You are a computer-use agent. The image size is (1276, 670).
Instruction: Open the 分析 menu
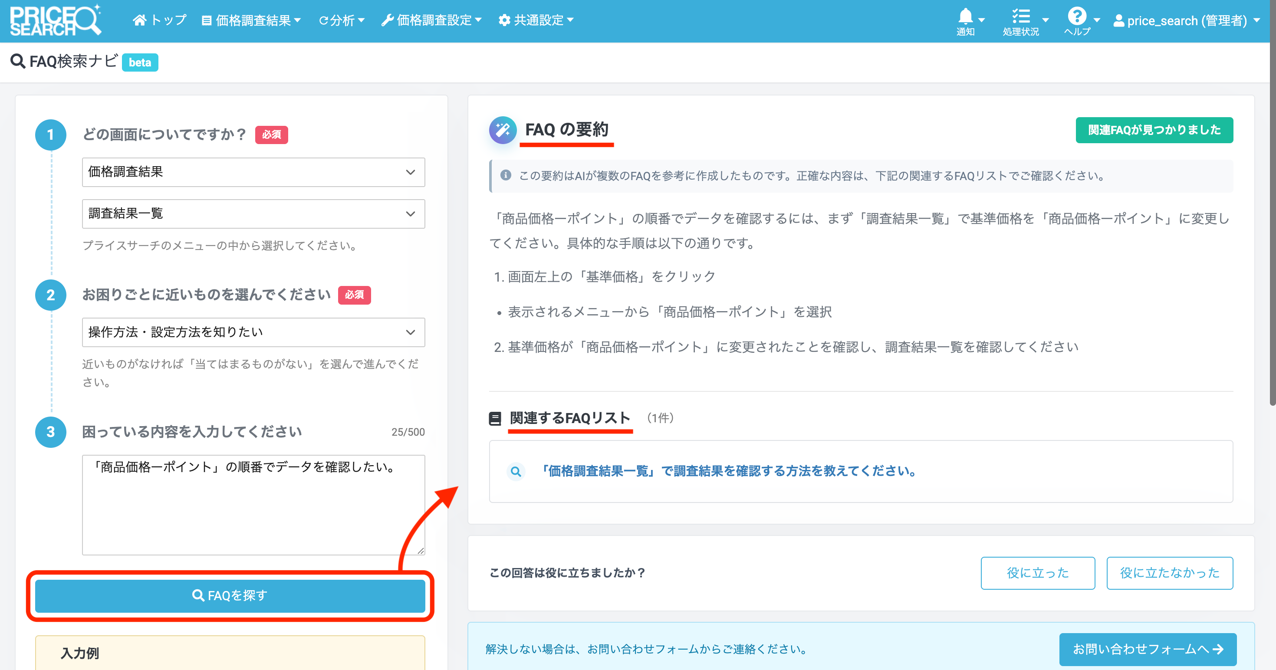[x=342, y=20]
